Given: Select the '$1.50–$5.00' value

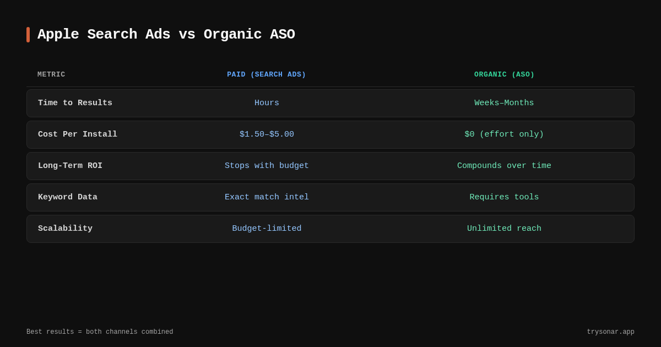Looking at the screenshot, I should point(267,134).
